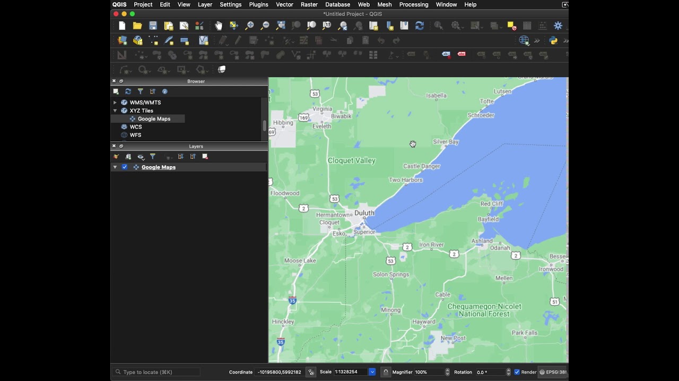The width and height of the screenshot is (679, 381).
Task: Click the Browser panel filter icon
Action: [x=140, y=92]
